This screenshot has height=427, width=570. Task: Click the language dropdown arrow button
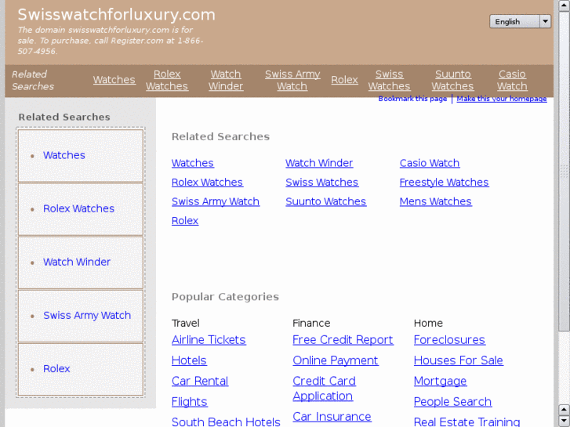[545, 21]
